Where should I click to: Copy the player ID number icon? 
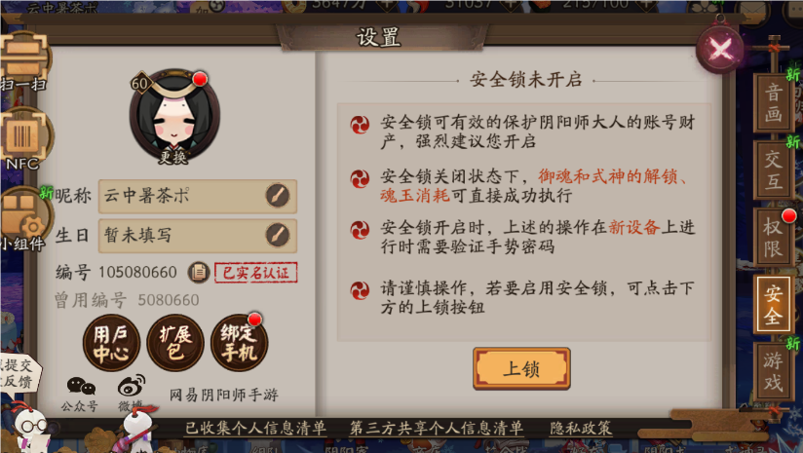[199, 273]
